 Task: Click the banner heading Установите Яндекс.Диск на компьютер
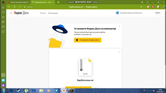tap(95, 29)
